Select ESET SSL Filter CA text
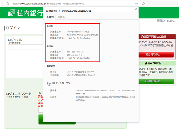 pyautogui.click(x=75, y=52)
